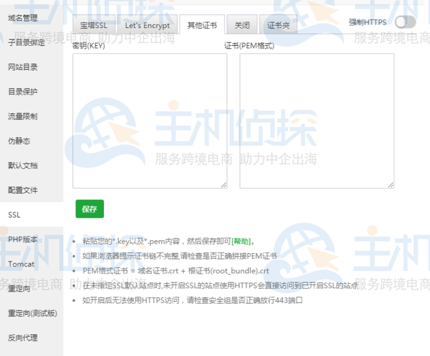This screenshot has height=356, width=430.
Task: Switch to the 宝塔SSL tab
Action: 93,26
